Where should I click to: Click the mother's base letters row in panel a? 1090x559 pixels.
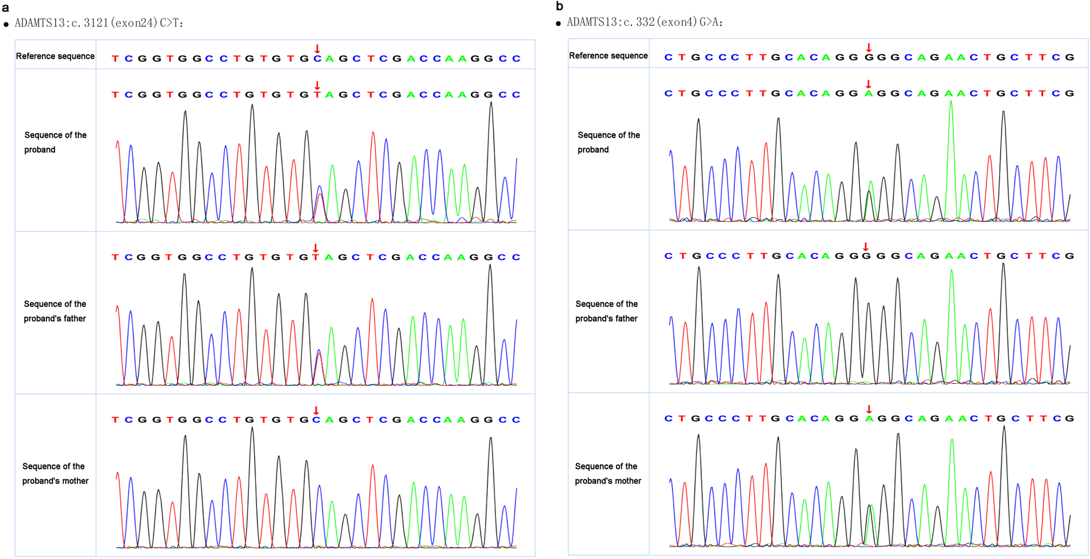tap(316, 420)
